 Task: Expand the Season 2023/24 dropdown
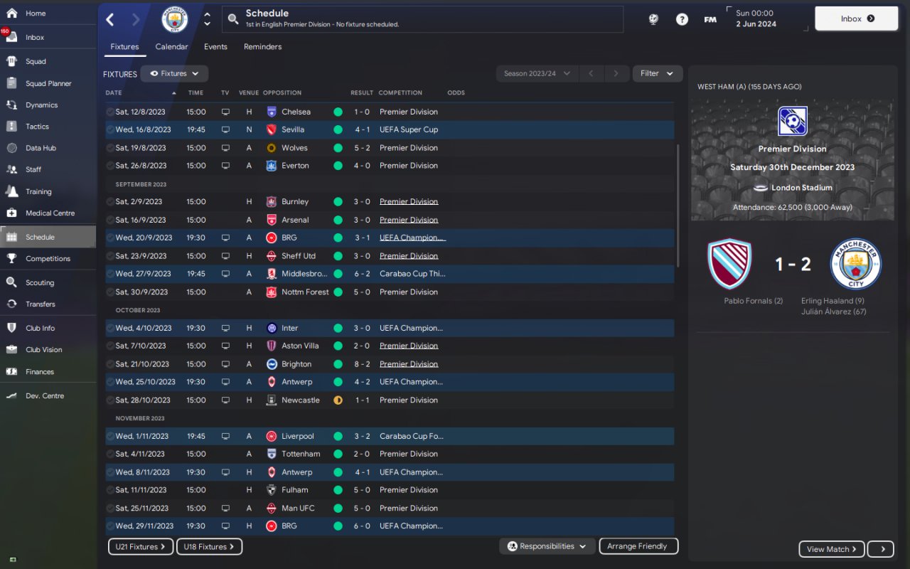point(536,73)
